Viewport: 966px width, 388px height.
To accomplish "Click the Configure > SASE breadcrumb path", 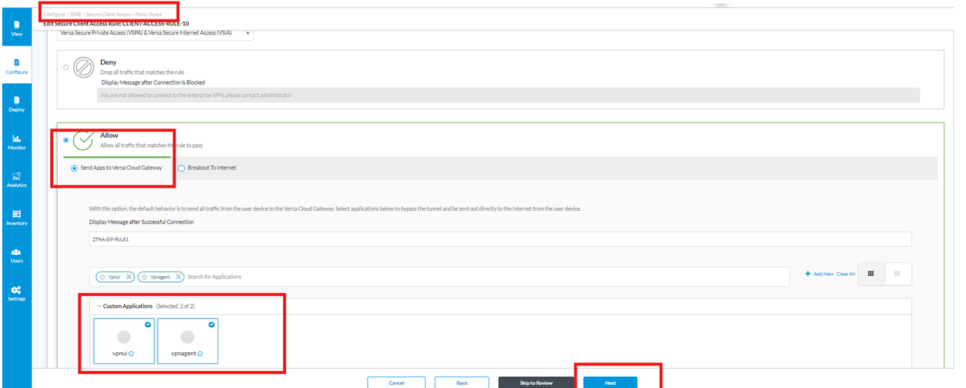I will tap(102, 14).
